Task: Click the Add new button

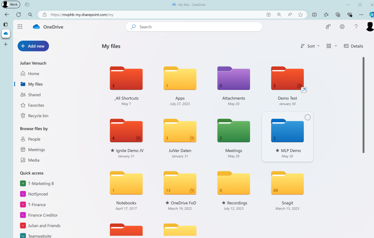Action: [x=33, y=46]
